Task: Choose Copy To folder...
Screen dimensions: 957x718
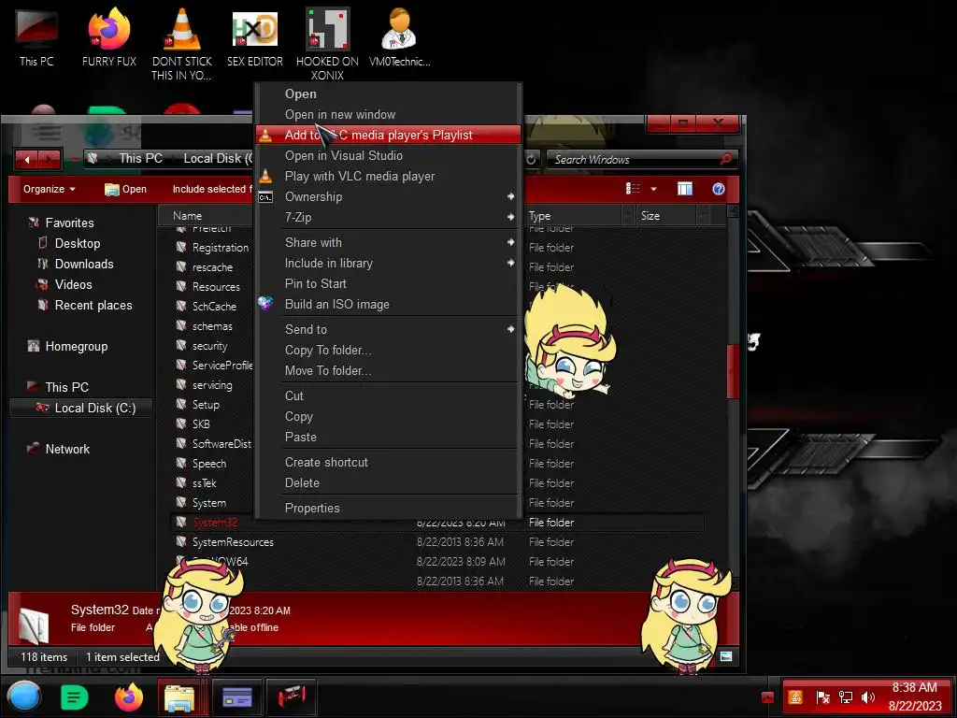Action: coord(388,350)
